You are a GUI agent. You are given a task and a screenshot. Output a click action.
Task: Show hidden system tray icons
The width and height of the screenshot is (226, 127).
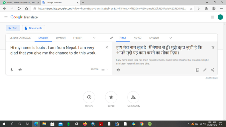(188, 124)
